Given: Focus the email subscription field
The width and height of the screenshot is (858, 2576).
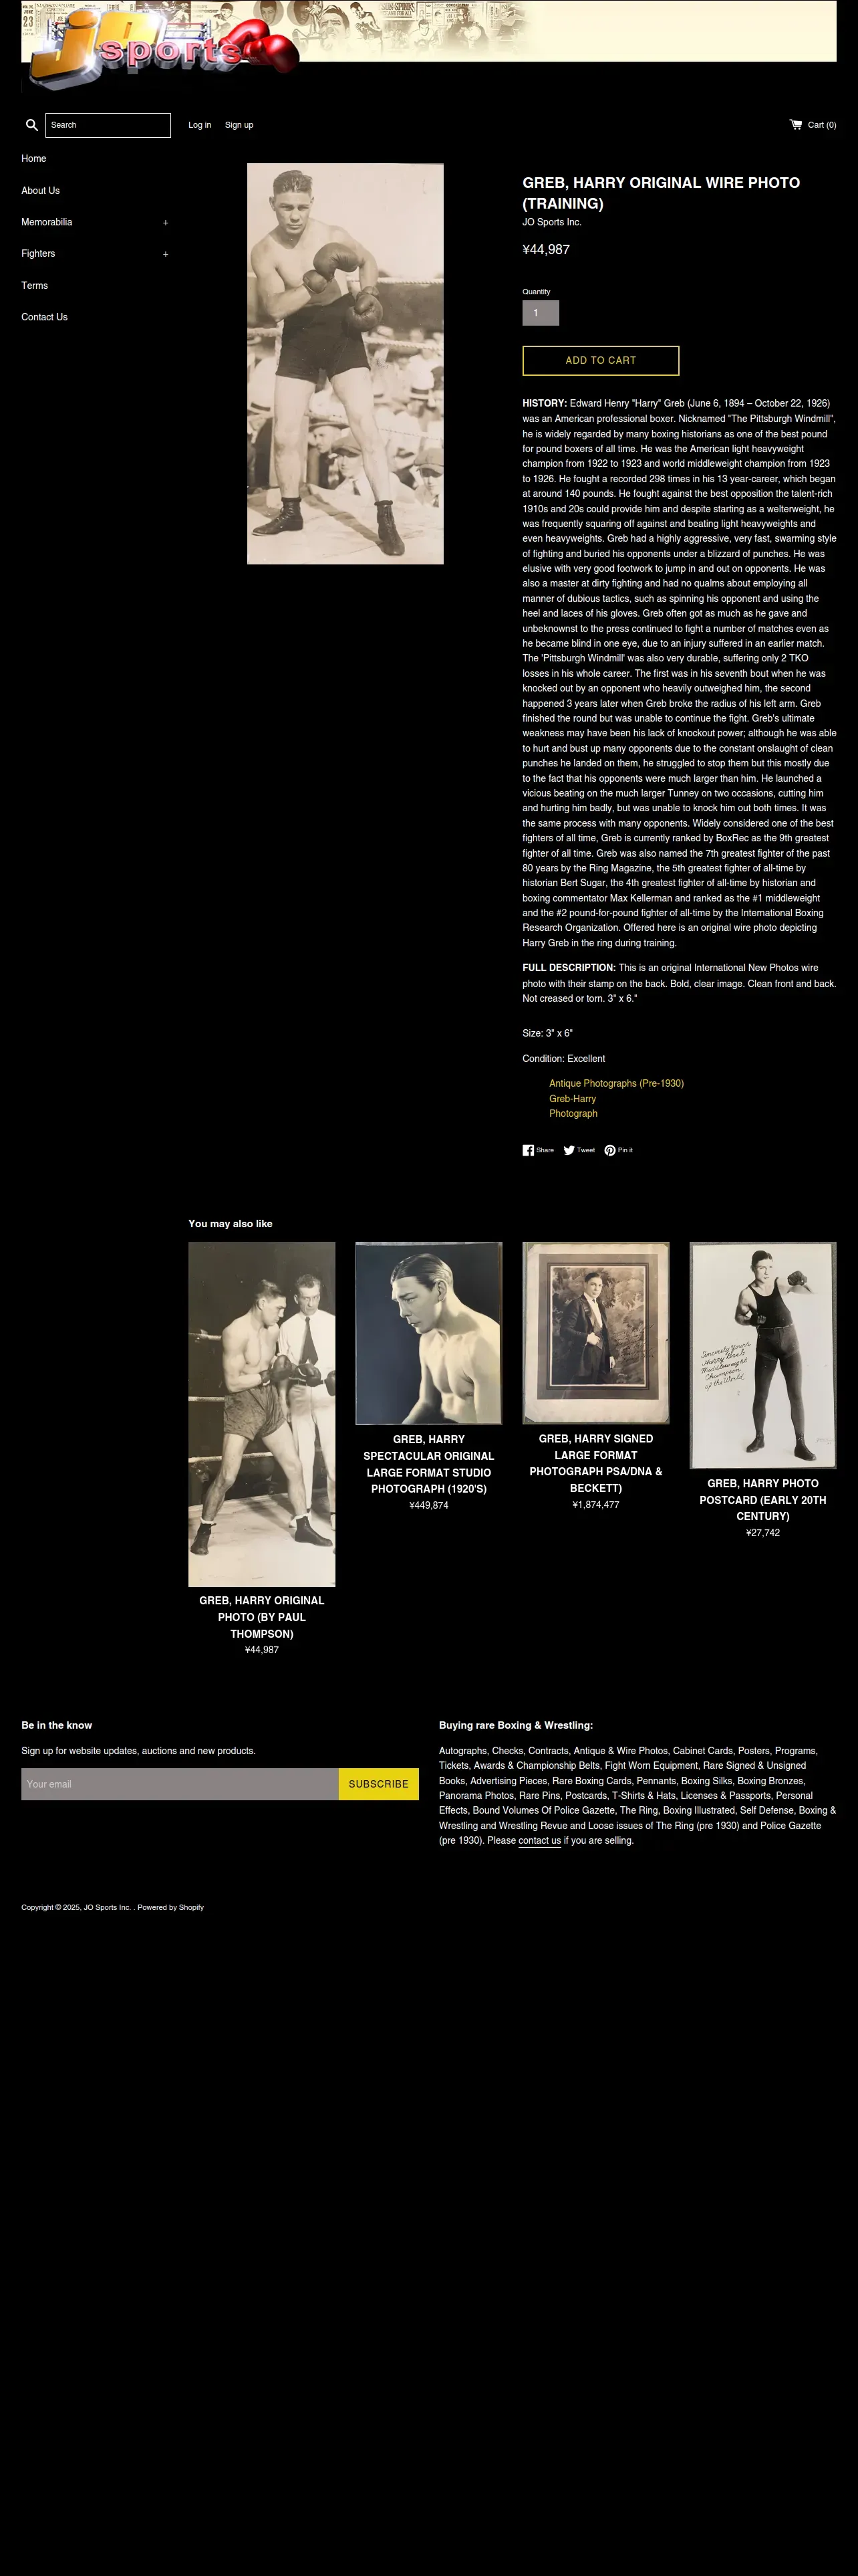Looking at the screenshot, I should [x=180, y=1784].
